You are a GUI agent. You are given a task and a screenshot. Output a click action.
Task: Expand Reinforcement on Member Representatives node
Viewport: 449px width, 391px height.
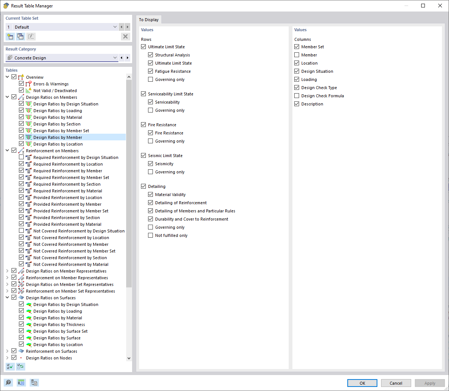(7, 278)
